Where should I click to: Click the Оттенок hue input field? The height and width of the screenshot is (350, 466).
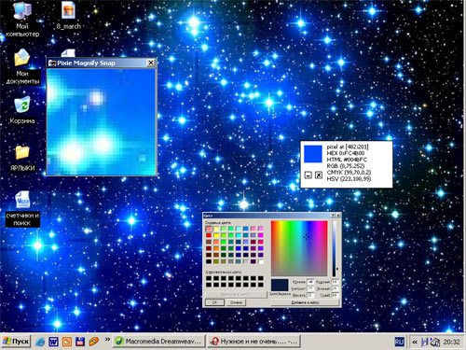coord(310,282)
